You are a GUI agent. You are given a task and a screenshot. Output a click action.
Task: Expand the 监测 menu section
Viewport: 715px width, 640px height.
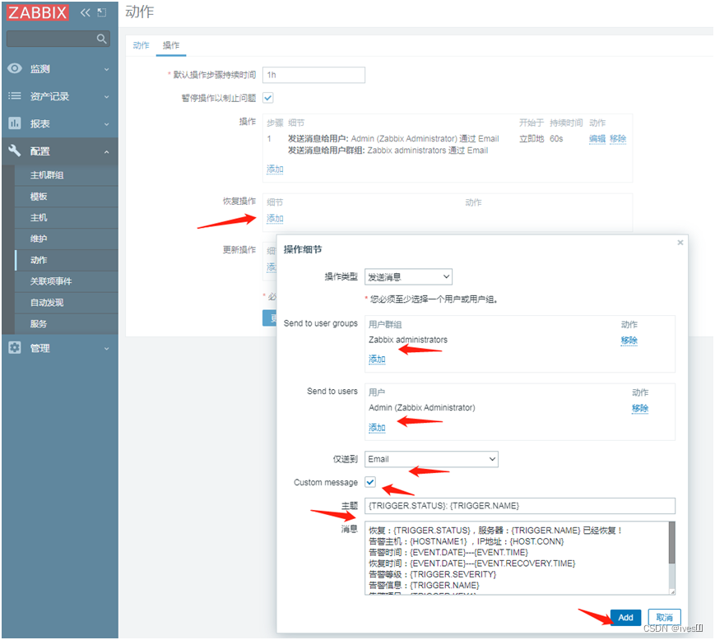[106, 69]
